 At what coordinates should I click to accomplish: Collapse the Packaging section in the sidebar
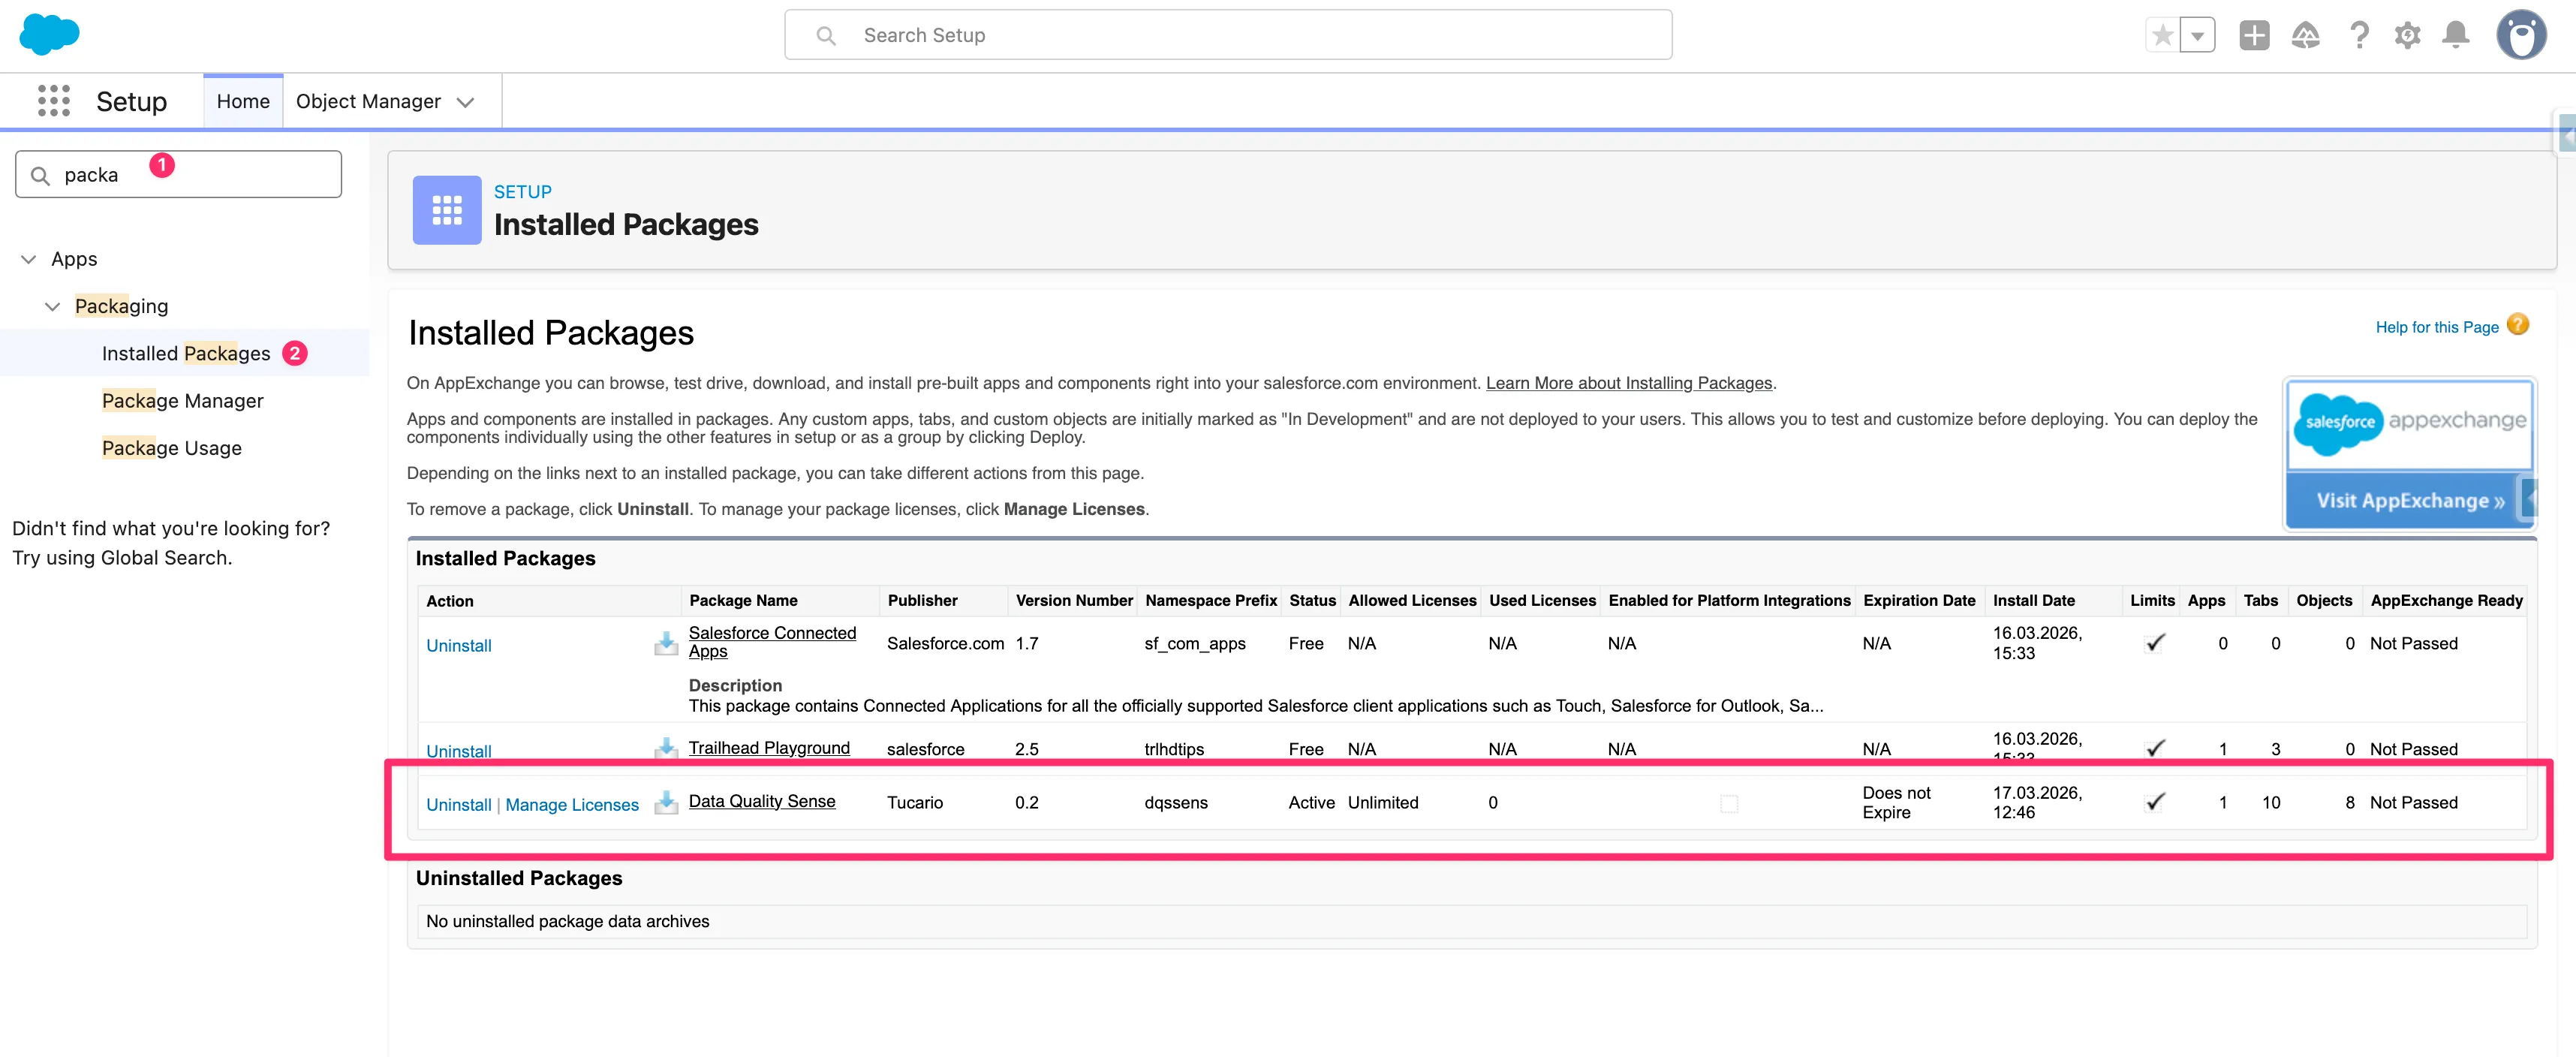[x=52, y=306]
